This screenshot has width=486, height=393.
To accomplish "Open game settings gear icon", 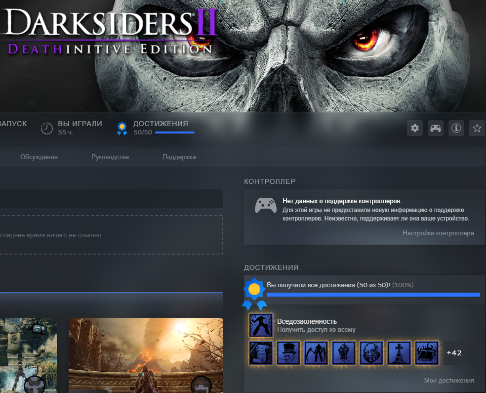I will (x=415, y=128).
